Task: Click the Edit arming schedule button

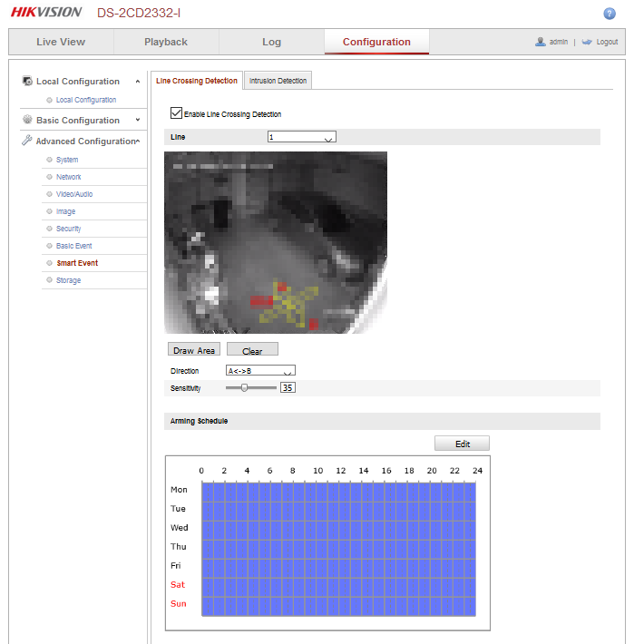Action: pos(462,444)
